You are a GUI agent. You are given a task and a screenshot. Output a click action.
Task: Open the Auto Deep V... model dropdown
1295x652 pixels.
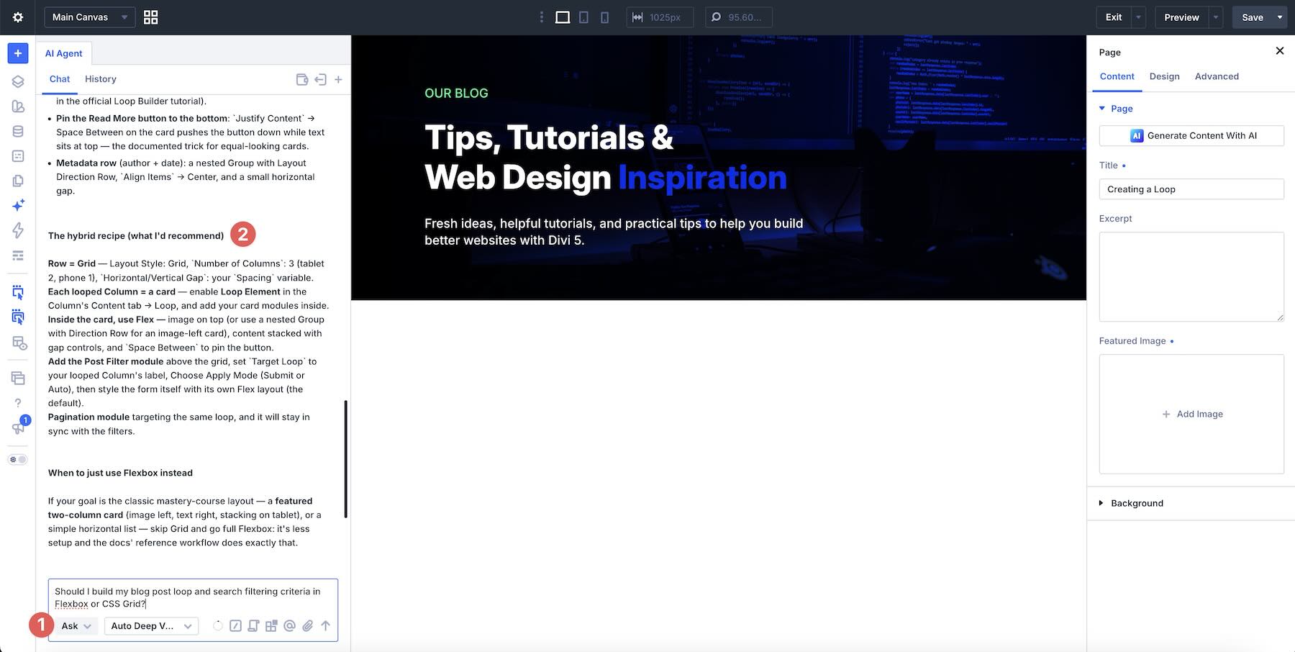point(151,626)
